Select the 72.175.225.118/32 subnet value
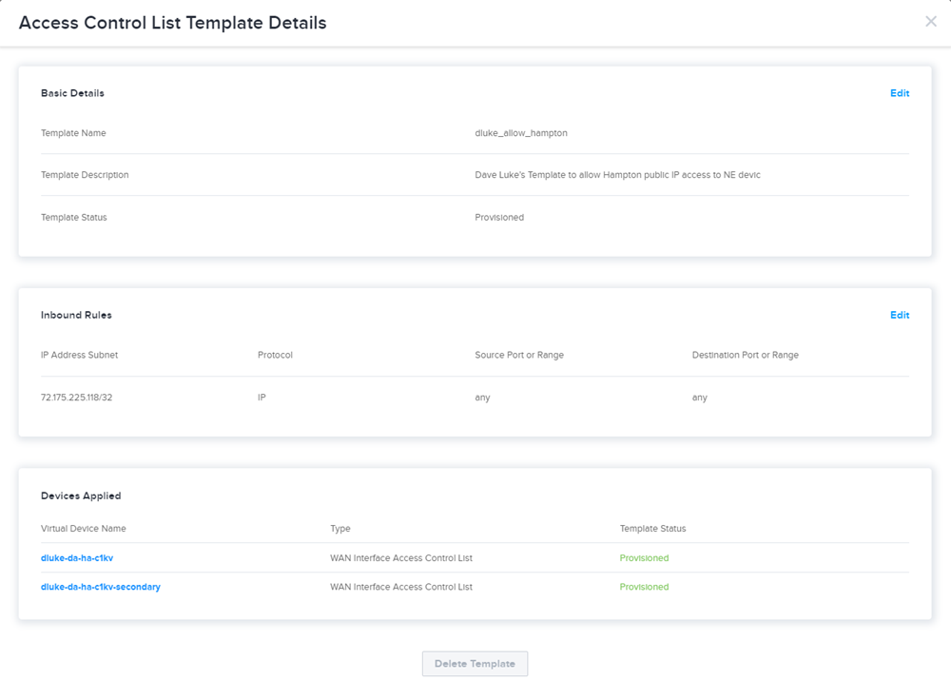The image size is (951, 680). point(76,398)
